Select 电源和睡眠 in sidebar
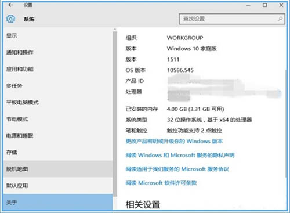This screenshot has height=213, width=290. tap(58, 136)
